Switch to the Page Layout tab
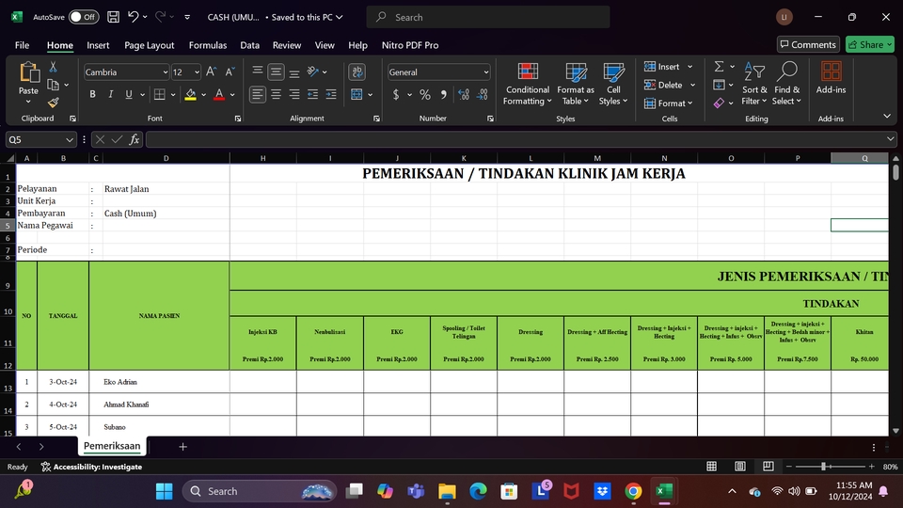The image size is (903, 508). 150,45
